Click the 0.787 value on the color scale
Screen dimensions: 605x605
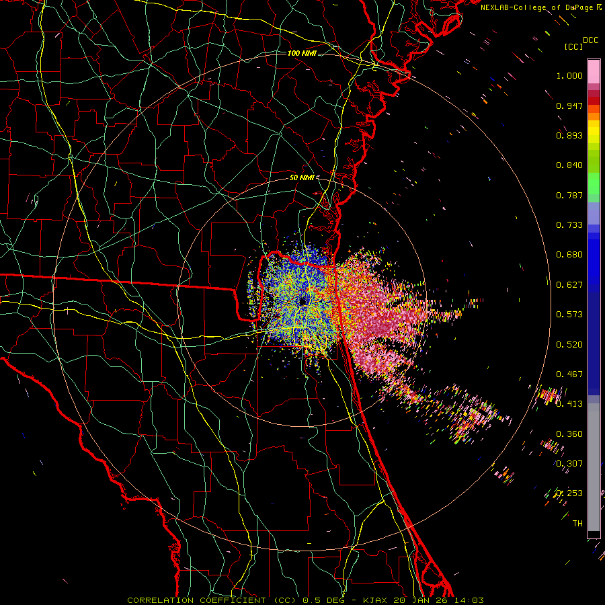point(569,195)
